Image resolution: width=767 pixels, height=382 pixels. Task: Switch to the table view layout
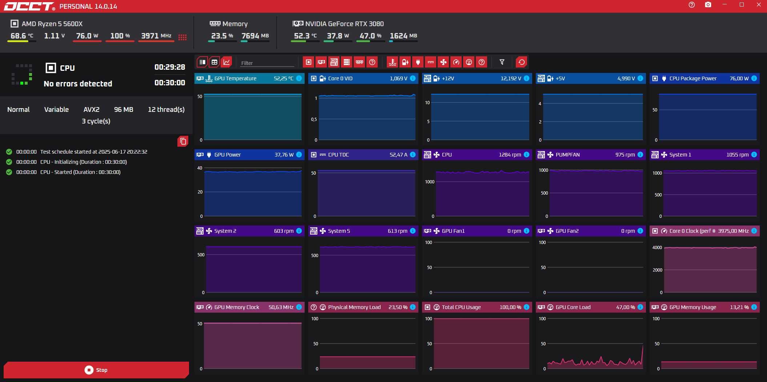[214, 62]
